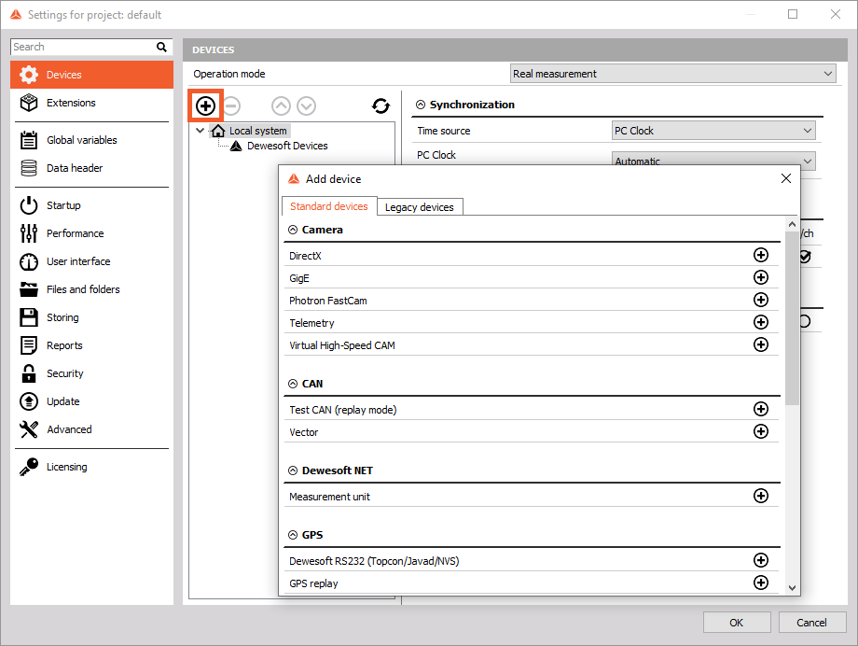This screenshot has width=858, height=646.
Task: Open the PC Clock Automatic dropdown
Action: tap(713, 161)
